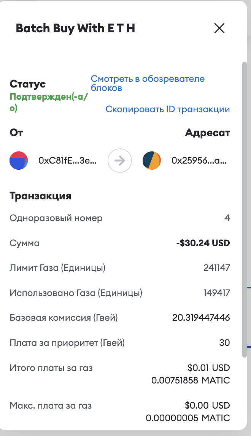Click the base fee value 20.319447446
Viewport: 251px width, 436px height.
[201, 318]
